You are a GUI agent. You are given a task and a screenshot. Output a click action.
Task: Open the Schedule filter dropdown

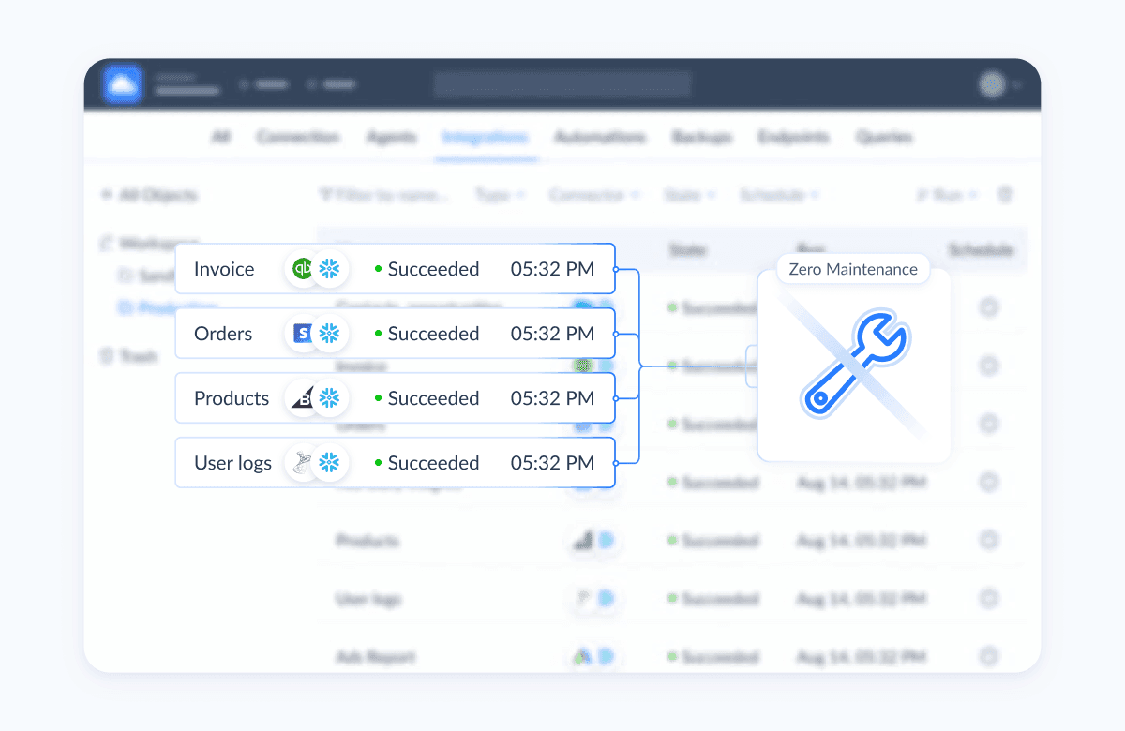pyautogui.click(x=779, y=195)
